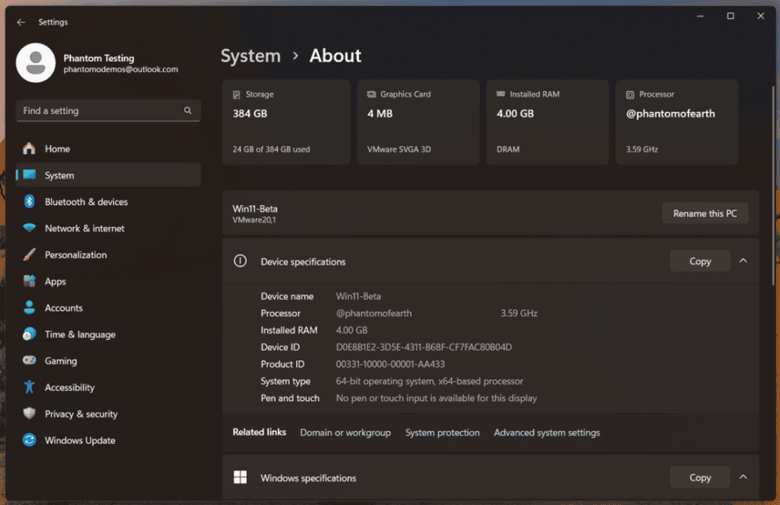Select System label in the sidebar

point(59,175)
